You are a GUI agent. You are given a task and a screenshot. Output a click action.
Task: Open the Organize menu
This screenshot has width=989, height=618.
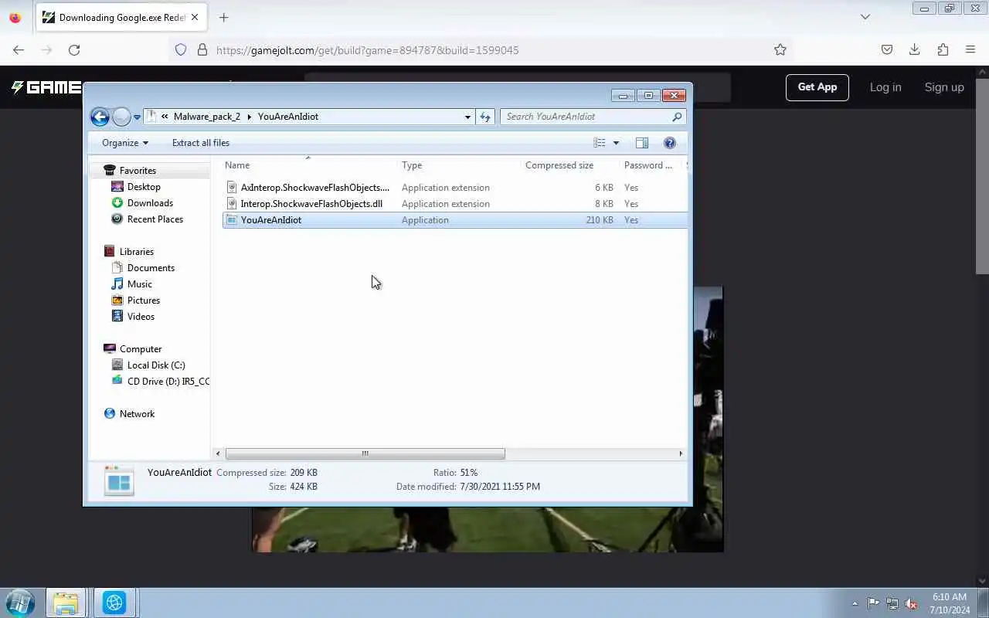[124, 143]
